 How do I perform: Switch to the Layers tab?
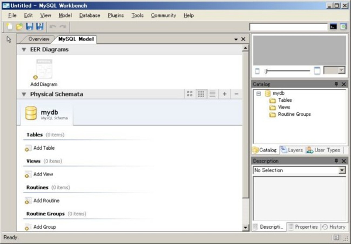(292, 150)
